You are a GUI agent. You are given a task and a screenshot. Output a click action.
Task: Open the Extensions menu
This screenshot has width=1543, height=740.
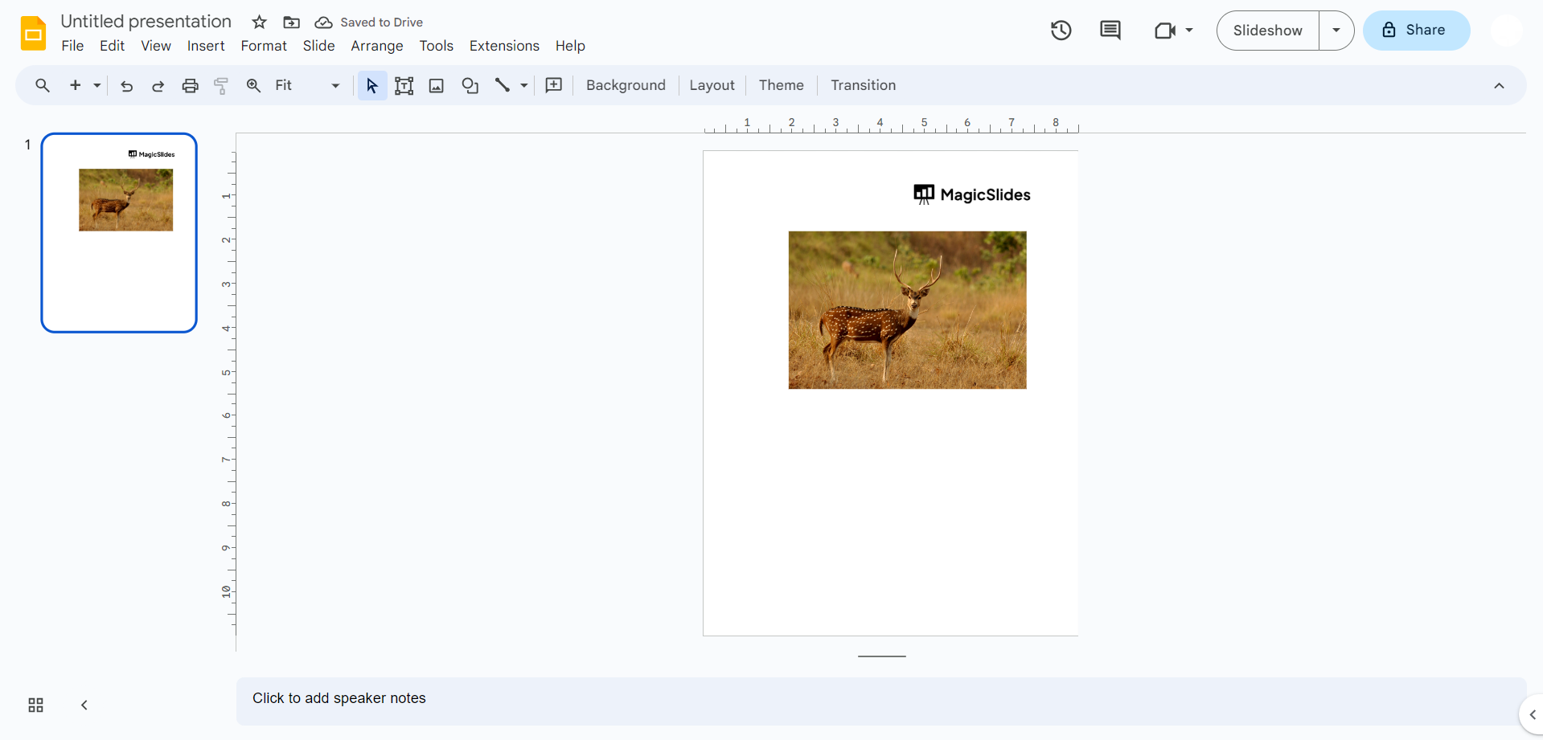pyautogui.click(x=503, y=46)
